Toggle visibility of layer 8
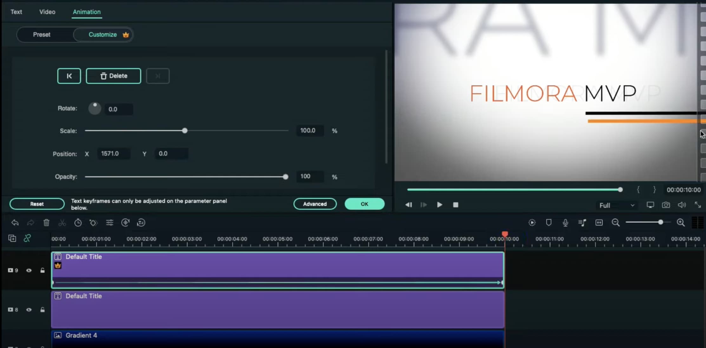 coord(29,310)
